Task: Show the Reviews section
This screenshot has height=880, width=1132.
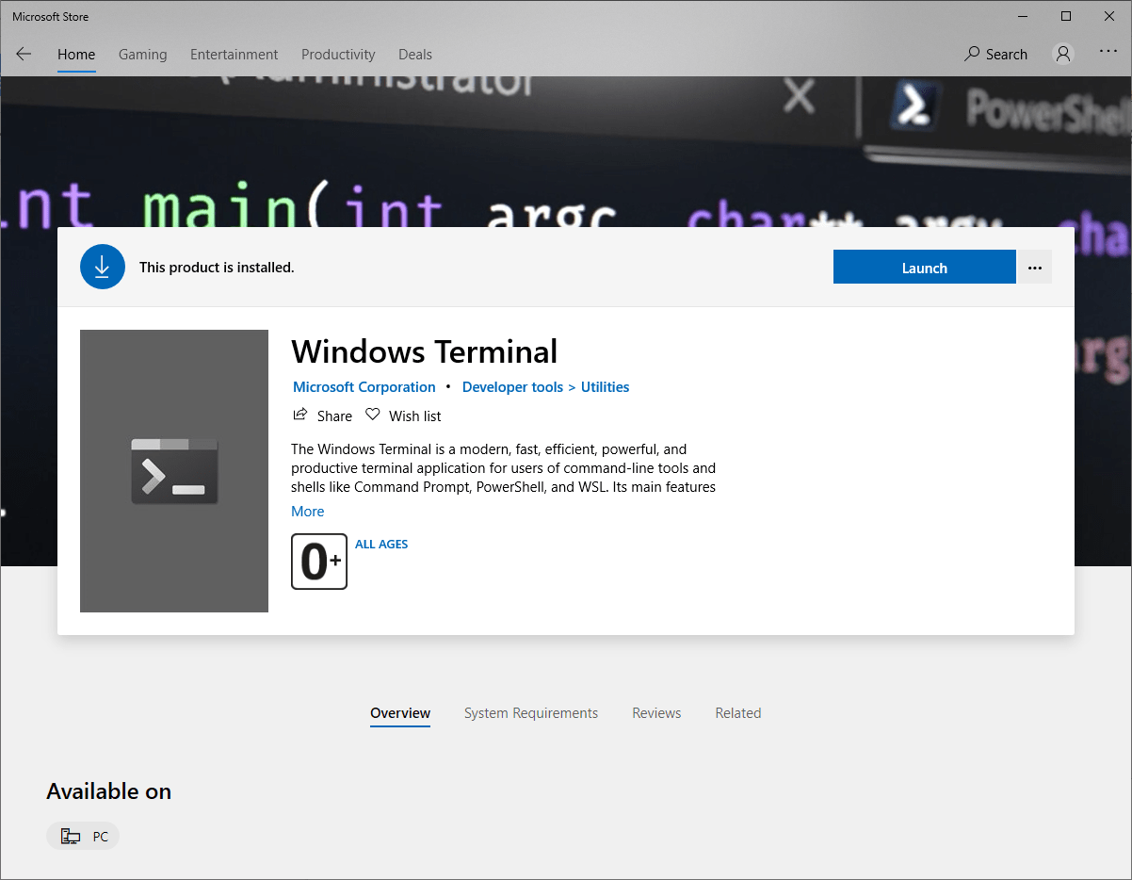Action: click(x=656, y=713)
